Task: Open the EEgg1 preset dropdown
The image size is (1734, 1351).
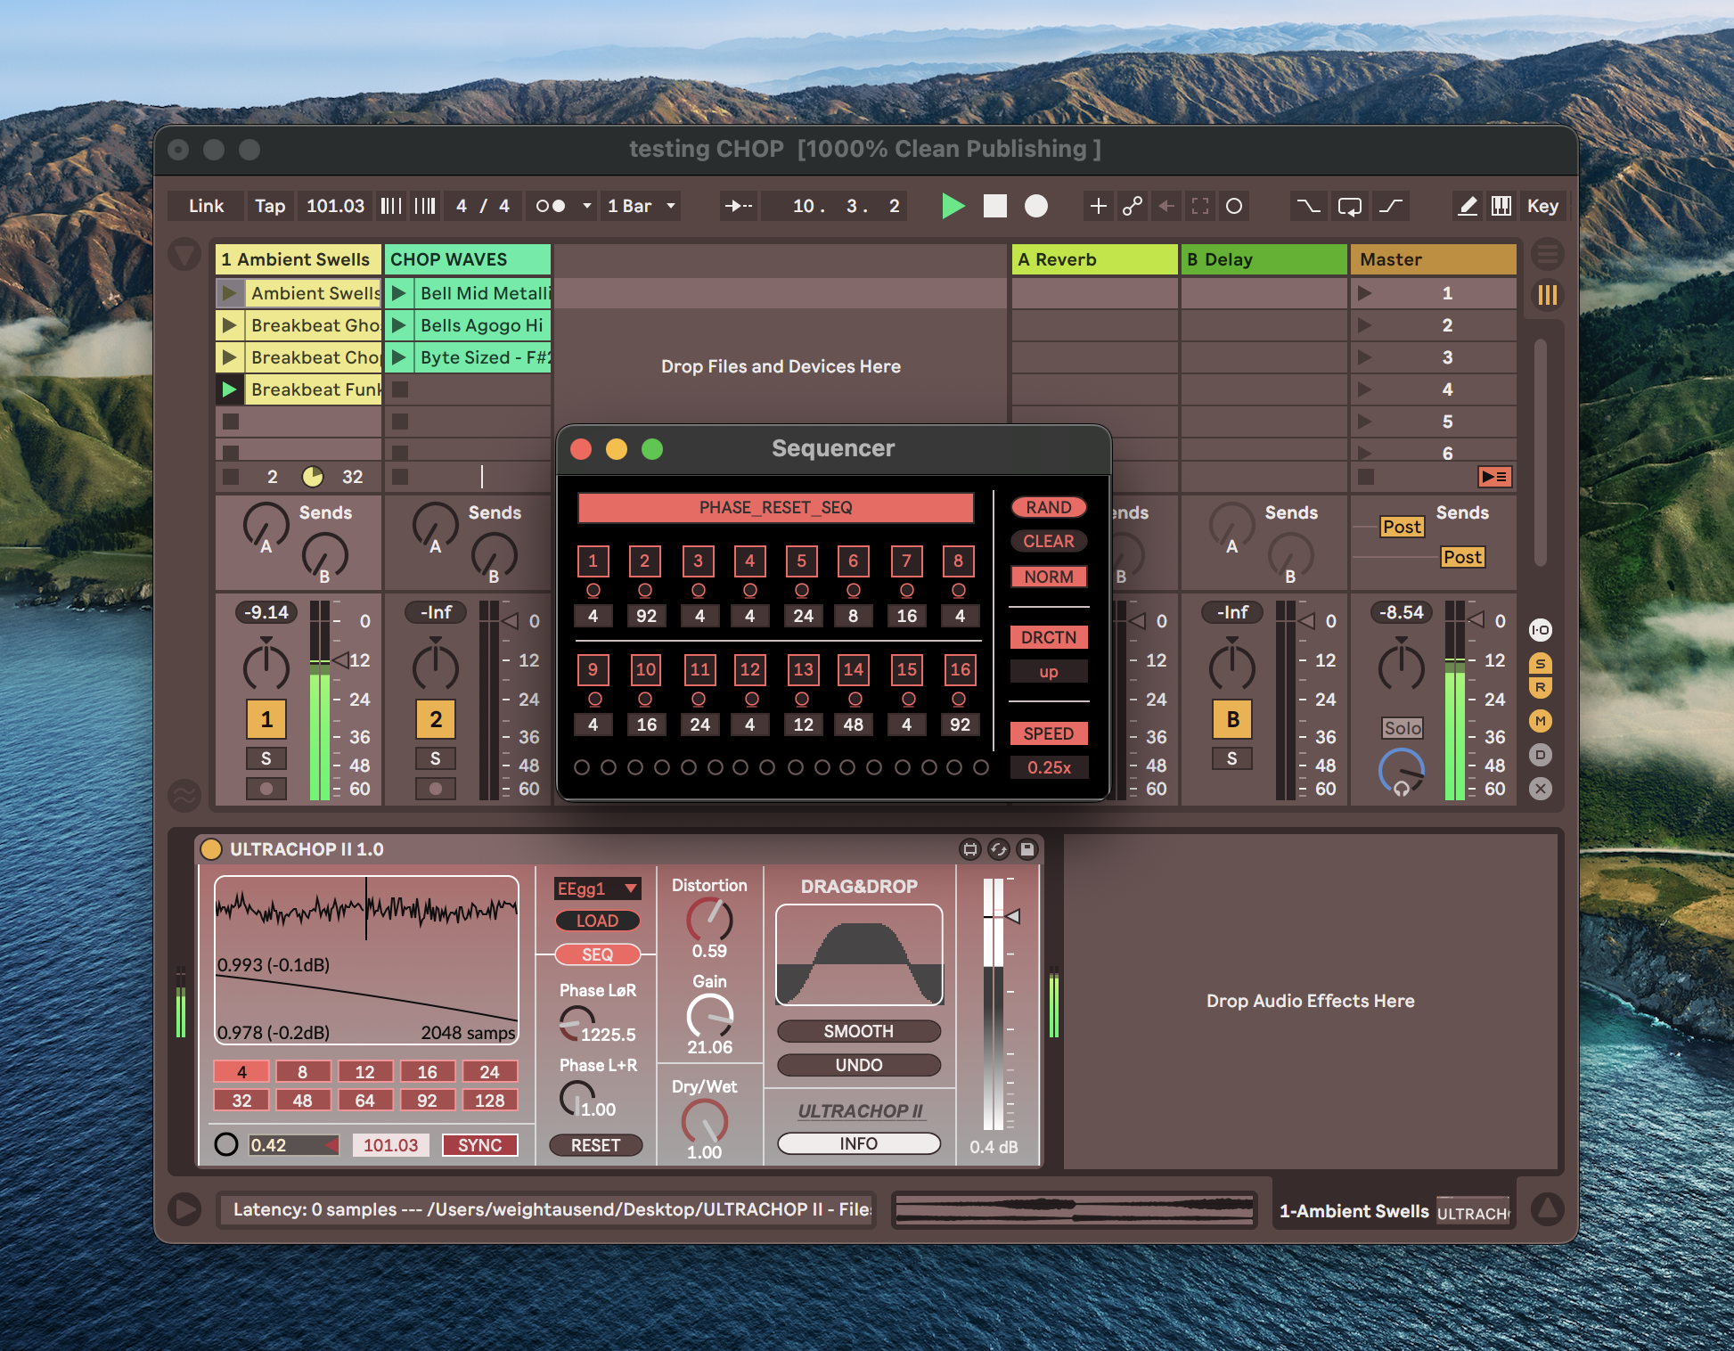Action: 597,888
